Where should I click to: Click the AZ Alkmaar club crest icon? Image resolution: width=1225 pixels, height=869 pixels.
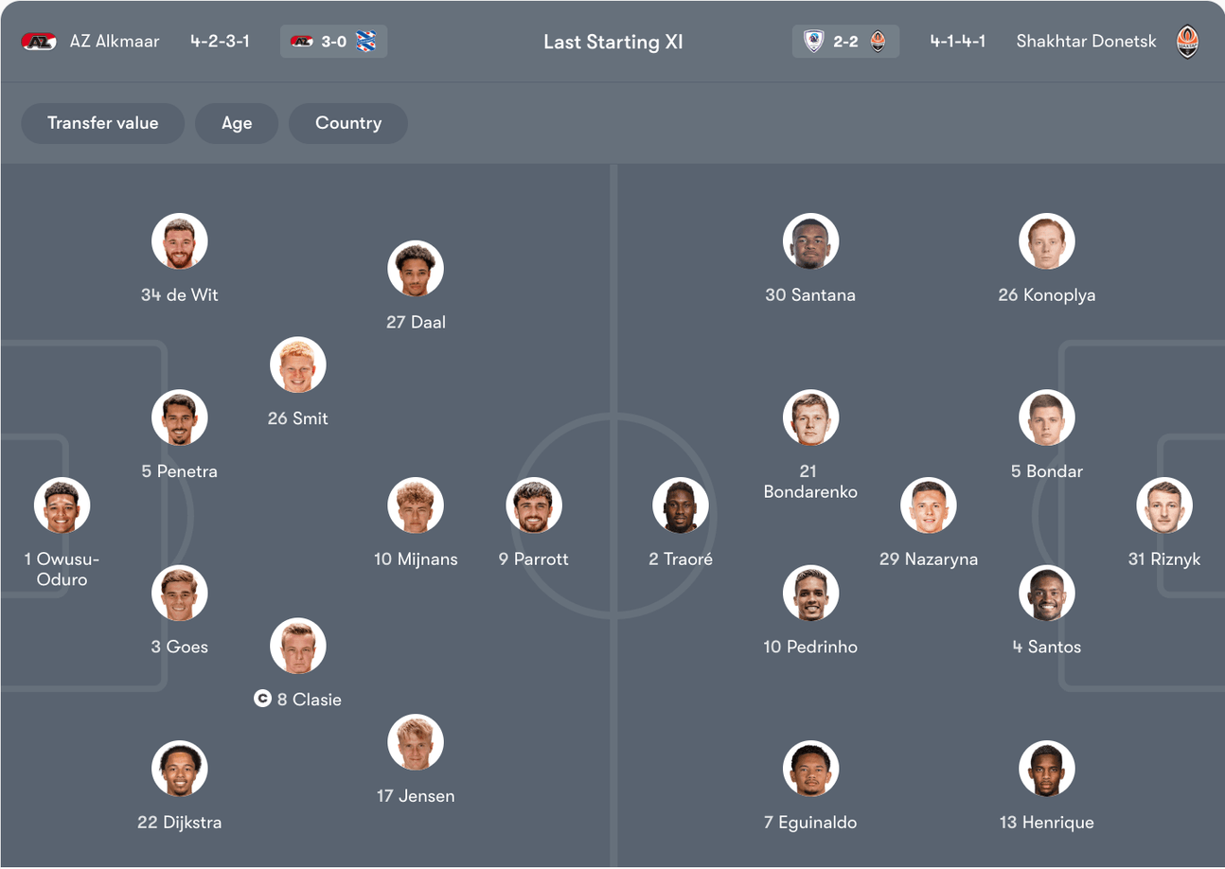39,42
